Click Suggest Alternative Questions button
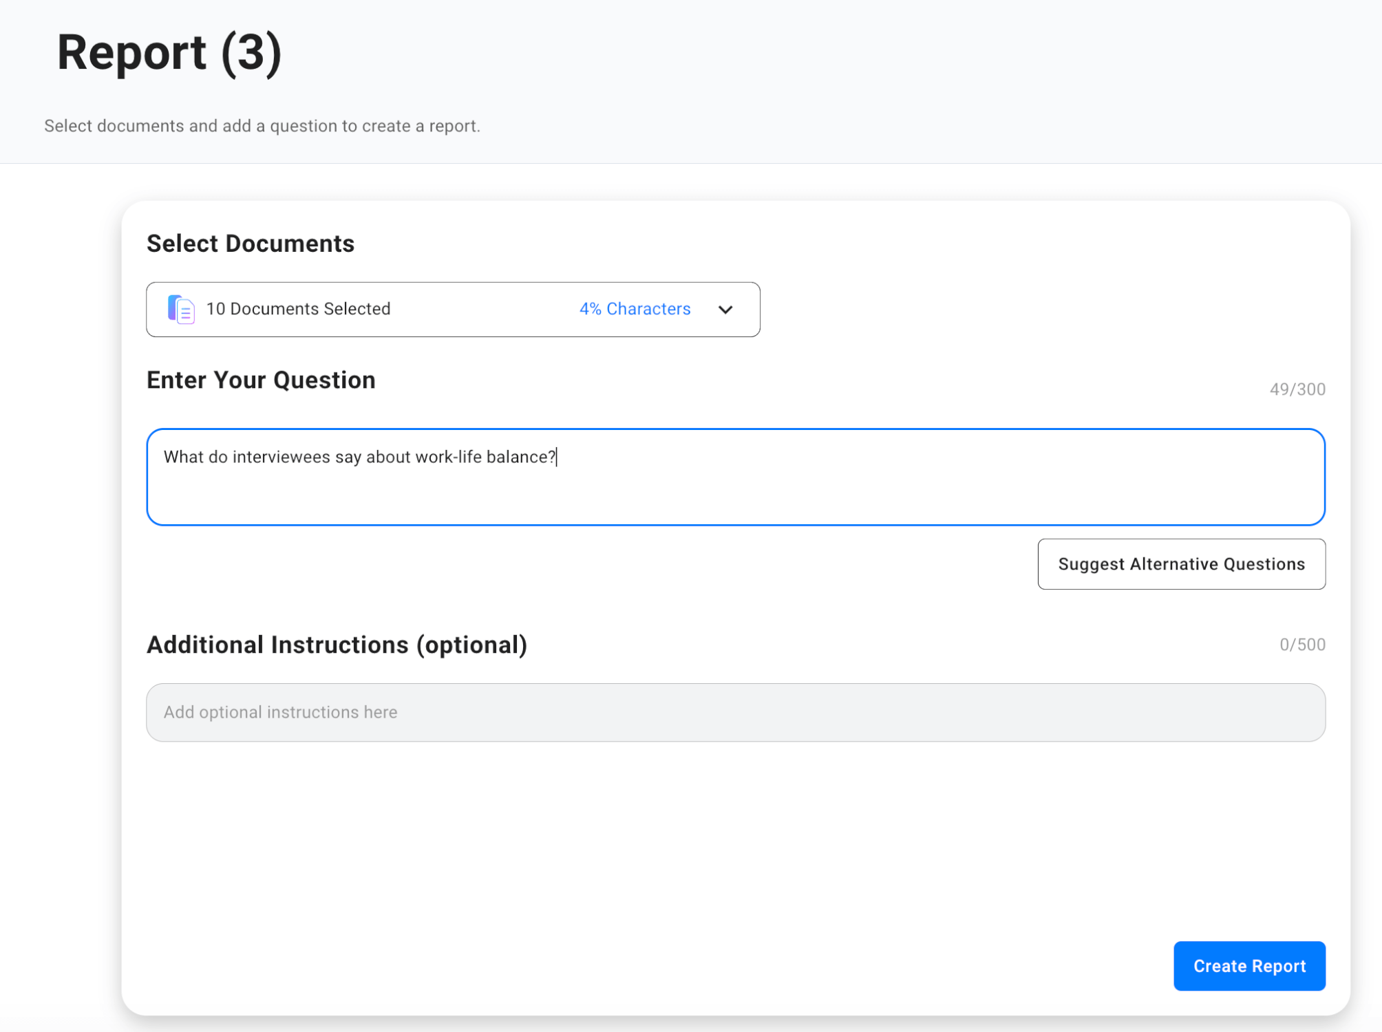 click(x=1181, y=564)
